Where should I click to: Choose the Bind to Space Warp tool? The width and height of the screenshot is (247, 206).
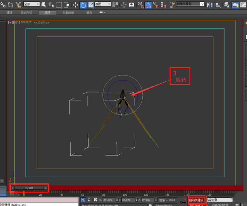click(x=18, y=5)
